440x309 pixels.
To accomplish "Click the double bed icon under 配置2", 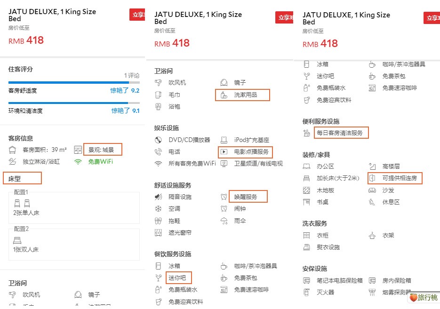I will [x=17, y=240].
